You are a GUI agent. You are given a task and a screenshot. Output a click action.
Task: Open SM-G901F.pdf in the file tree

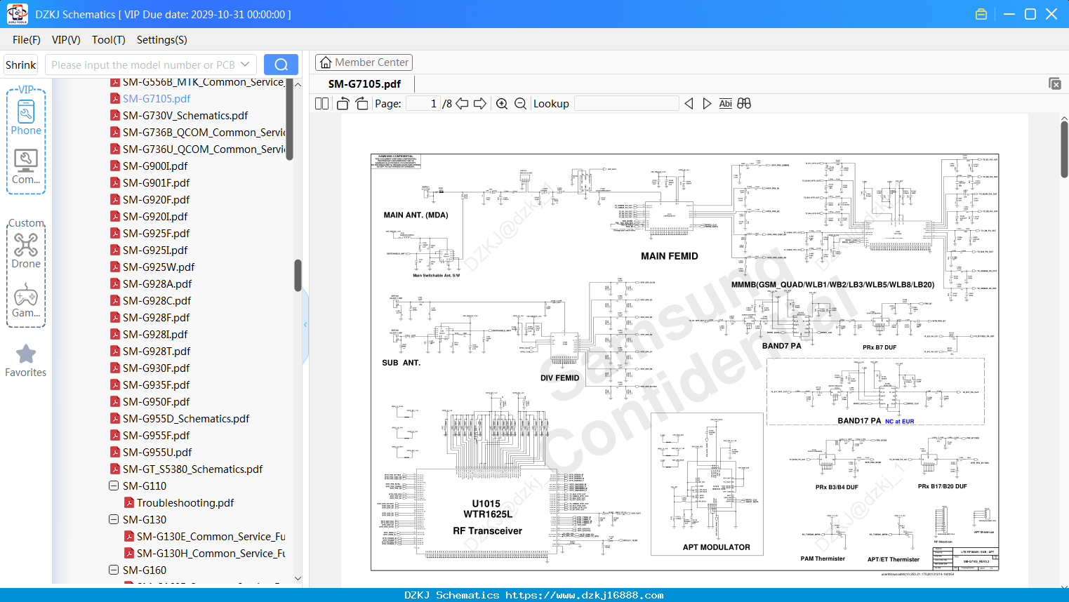[156, 182]
